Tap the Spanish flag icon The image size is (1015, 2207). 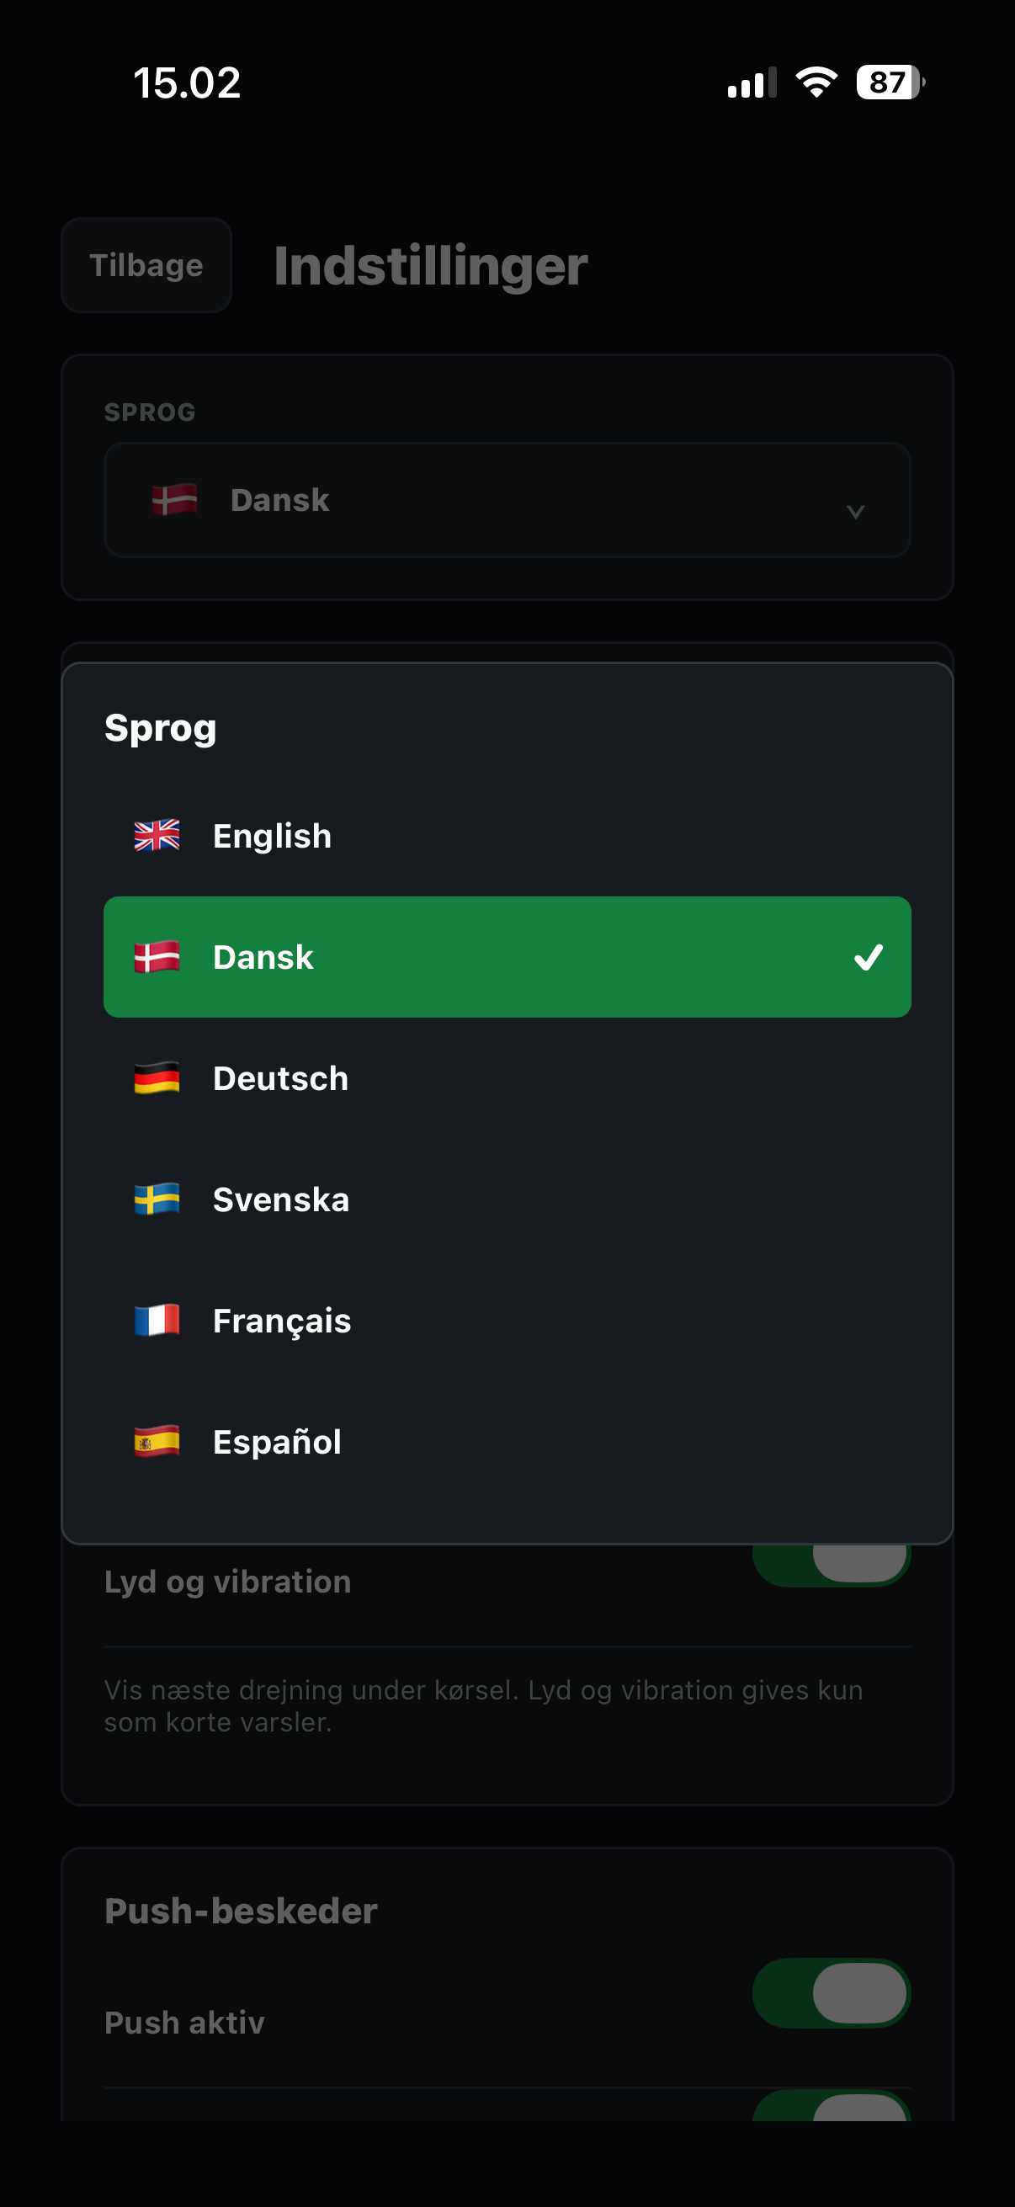(x=157, y=1442)
